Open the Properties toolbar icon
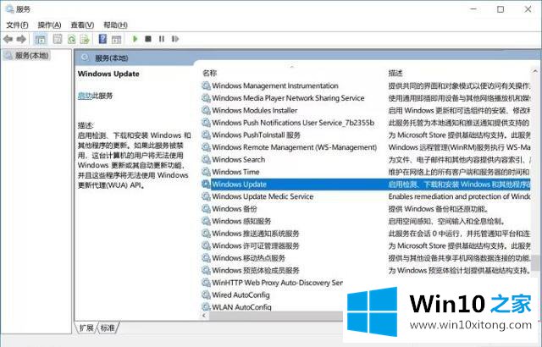This screenshot has height=347, width=542. 58,39
